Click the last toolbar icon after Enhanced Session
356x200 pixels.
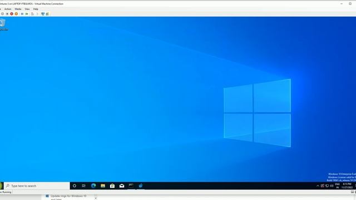pos(47,14)
